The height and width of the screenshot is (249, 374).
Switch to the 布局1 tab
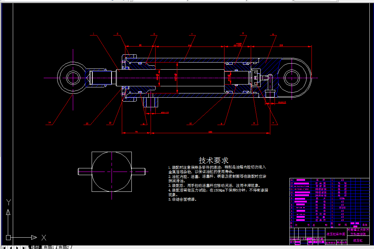49,247
